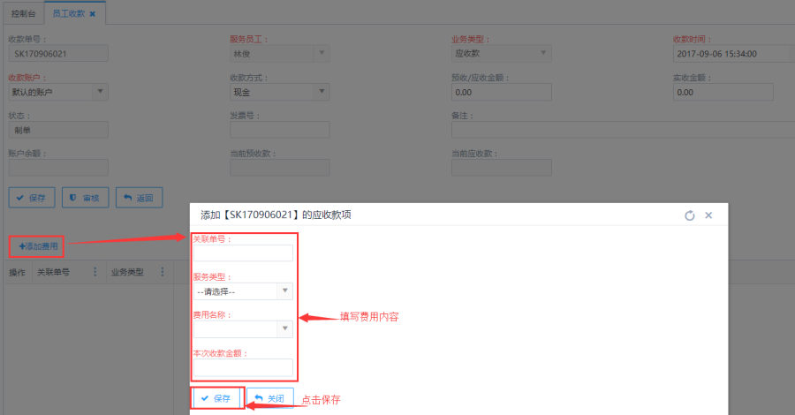
Task: Click the 关联单号 input field in dialog
Action: 243,253
